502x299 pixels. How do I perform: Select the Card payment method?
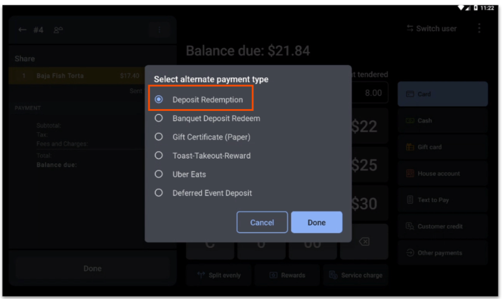point(442,94)
